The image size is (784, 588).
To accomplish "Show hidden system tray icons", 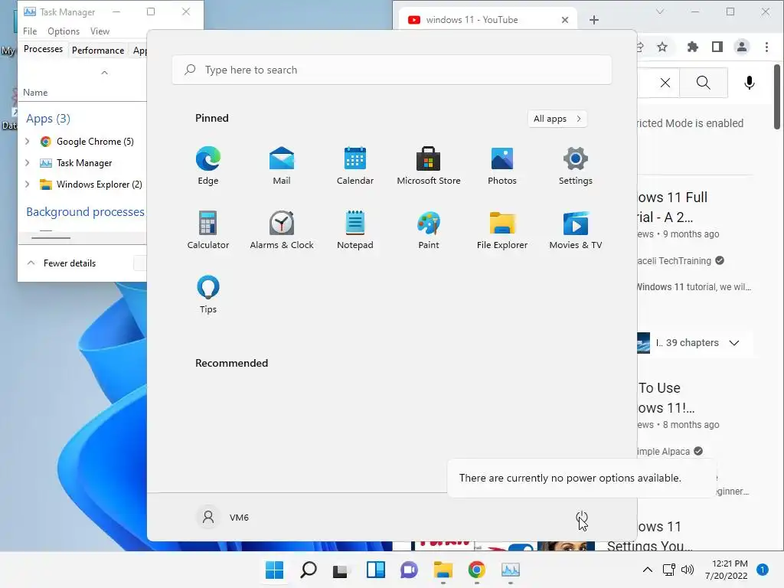I will click(x=647, y=570).
